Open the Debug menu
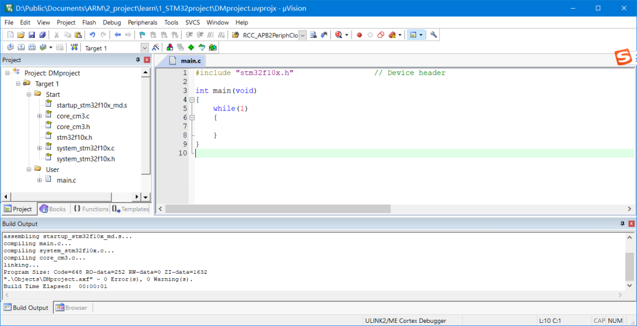Screen dimensions: 637x326 click(112, 22)
